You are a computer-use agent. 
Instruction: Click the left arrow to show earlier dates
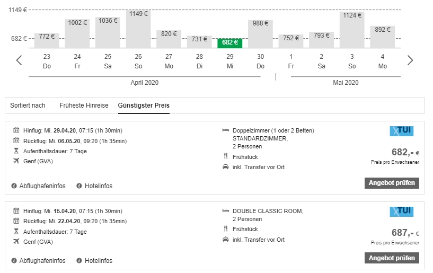point(19,60)
